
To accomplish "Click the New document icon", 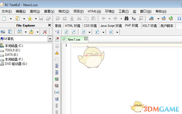I will pos(4,18).
